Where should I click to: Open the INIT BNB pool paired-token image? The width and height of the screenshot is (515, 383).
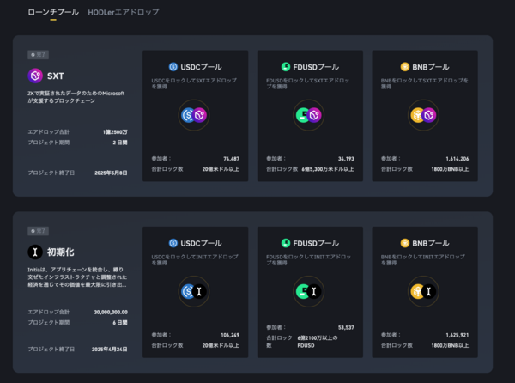(424, 292)
